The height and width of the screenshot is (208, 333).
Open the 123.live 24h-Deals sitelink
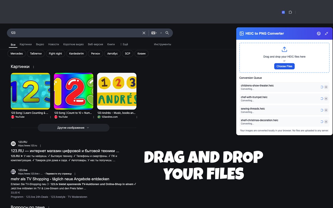pyautogui.click(x=37, y=197)
